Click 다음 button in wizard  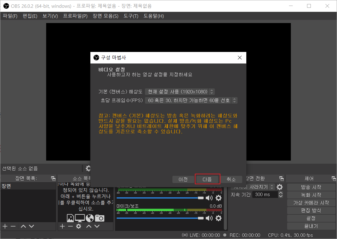click(207, 179)
